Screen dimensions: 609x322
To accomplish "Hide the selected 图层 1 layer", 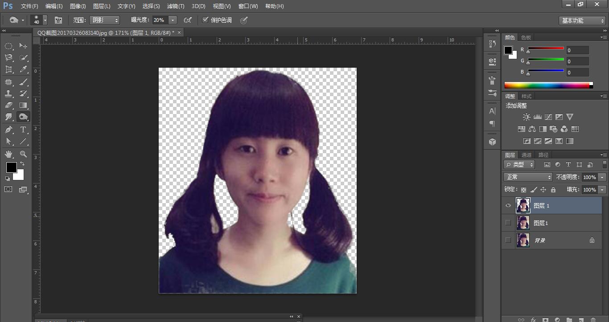I will [x=508, y=205].
